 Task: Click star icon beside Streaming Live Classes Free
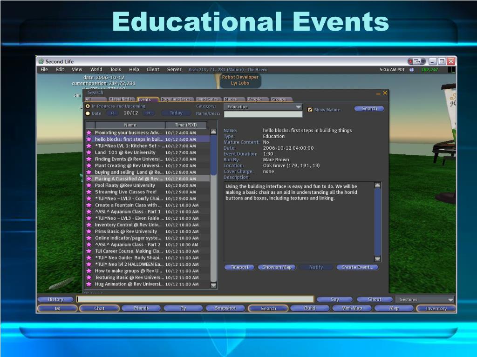pos(89,192)
